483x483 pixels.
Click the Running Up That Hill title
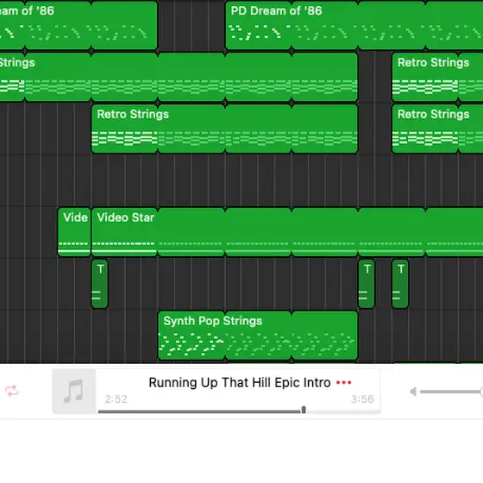[x=240, y=383]
